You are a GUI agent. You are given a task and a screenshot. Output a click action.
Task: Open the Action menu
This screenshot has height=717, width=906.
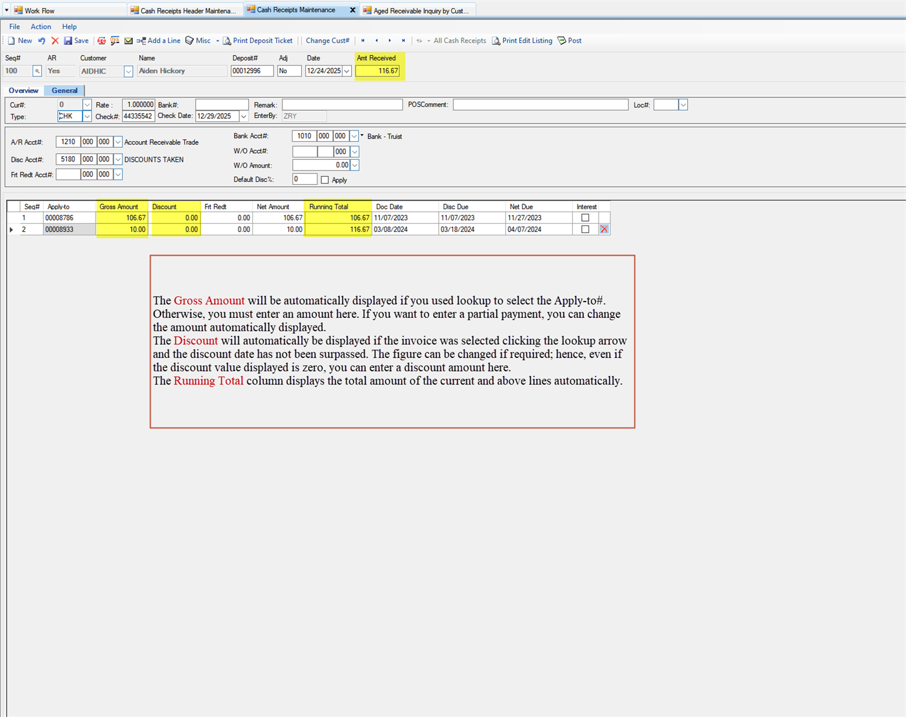pyautogui.click(x=41, y=26)
